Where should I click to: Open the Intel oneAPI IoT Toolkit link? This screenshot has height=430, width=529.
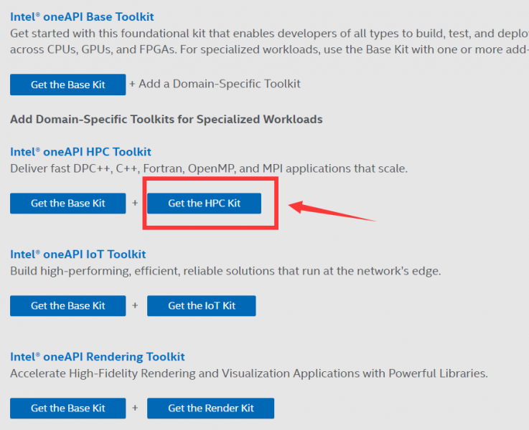(78, 254)
